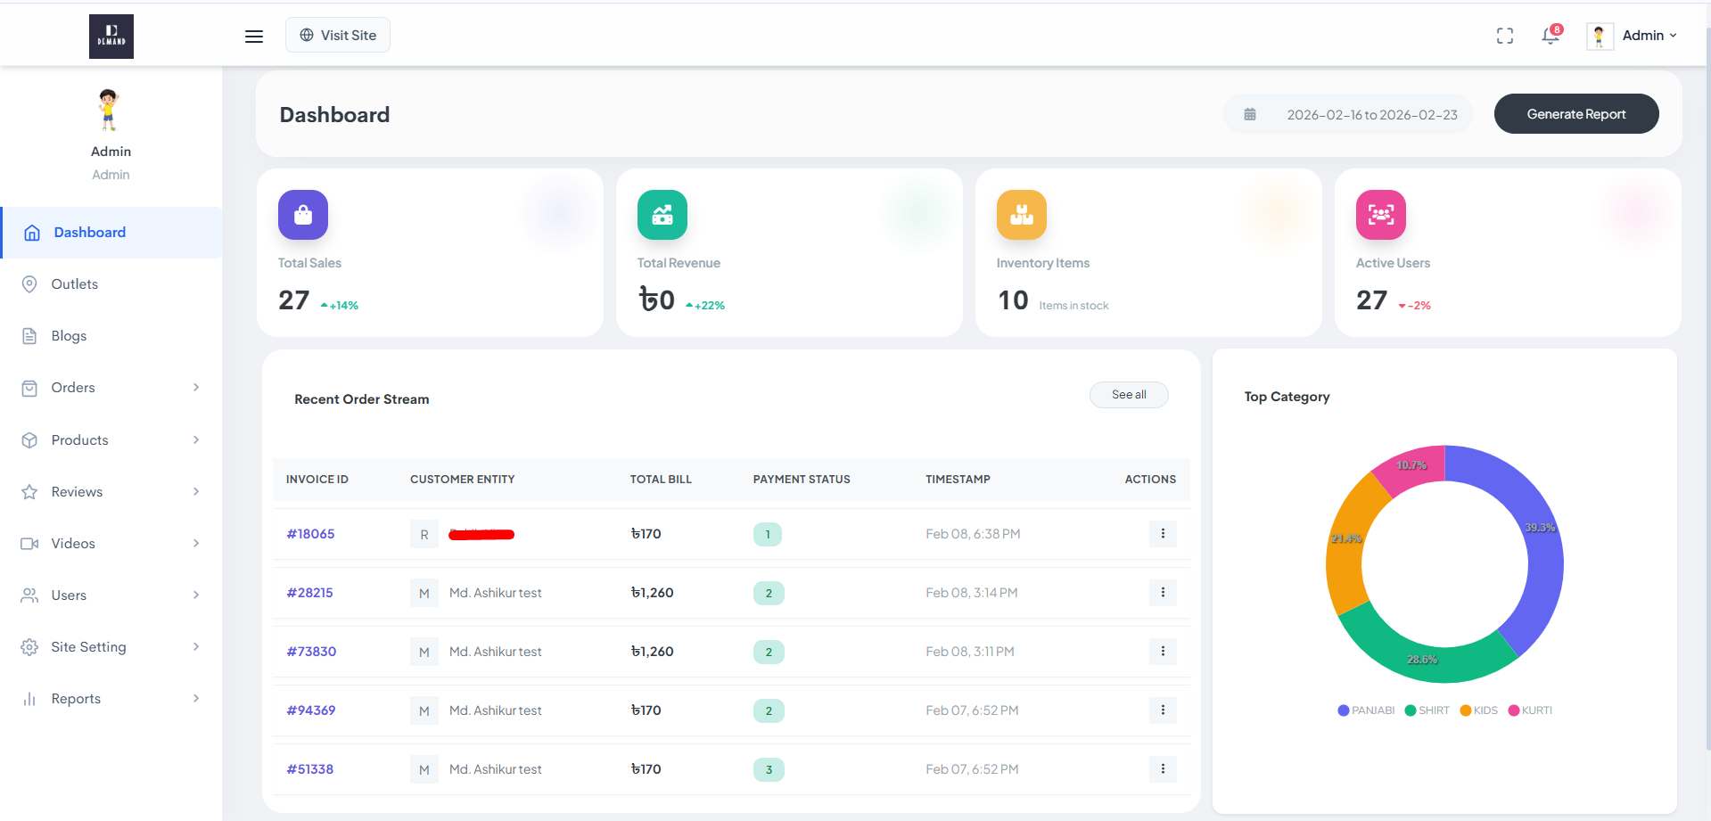Viewport: 1711px width, 821px height.
Task: Toggle the hamburger sidebar menu
Action: coord(254,37)
